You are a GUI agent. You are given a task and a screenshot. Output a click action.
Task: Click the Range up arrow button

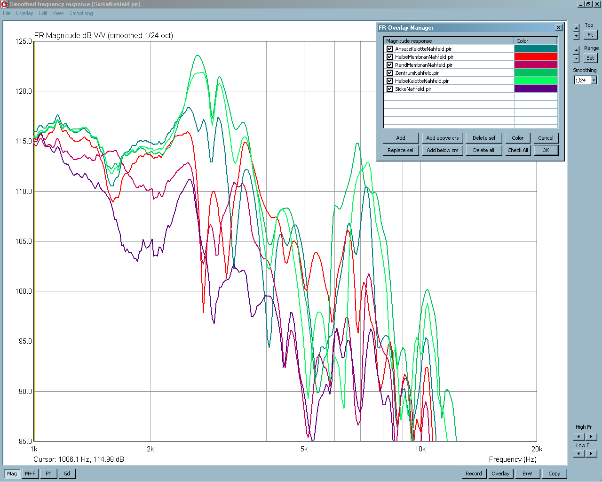pos(576,50)
